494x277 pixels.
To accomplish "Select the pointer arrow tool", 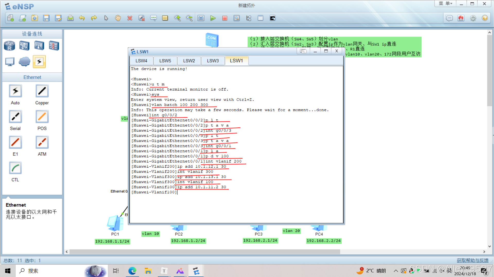I will 106,18.
